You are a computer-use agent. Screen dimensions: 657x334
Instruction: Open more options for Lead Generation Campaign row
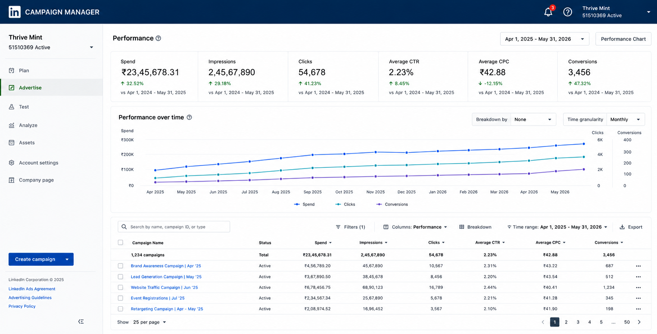[638, 277]
